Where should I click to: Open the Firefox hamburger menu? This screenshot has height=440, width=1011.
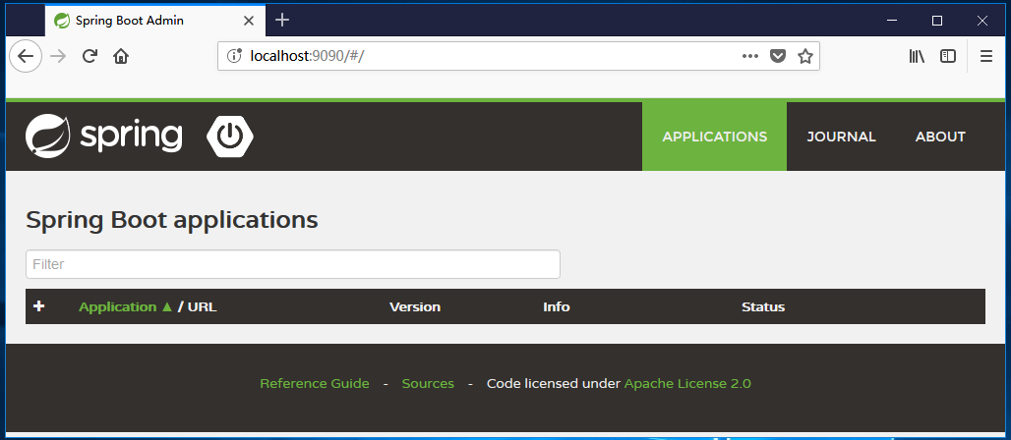985,56
